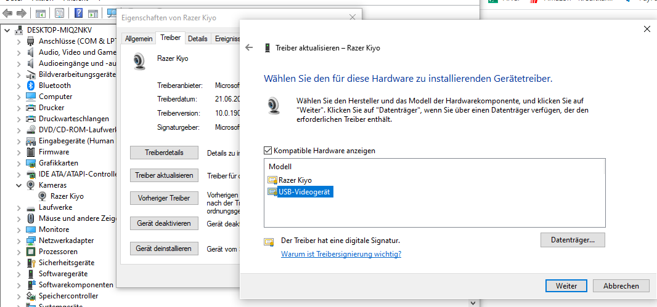657x307 pixels.
Task: Click the Back arrow in Device Manager toolbar
Action: 7,14
